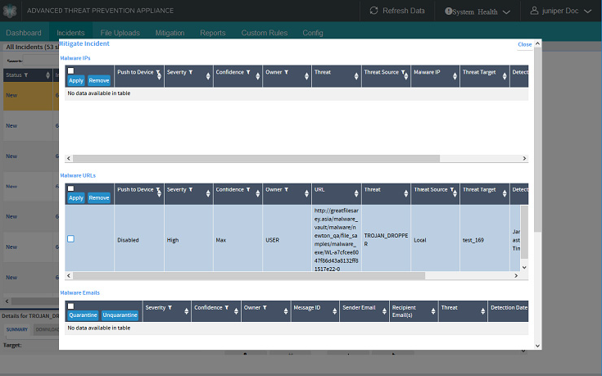The width and height of the screenshot is (602, 376).
Task: Sort URL column in Malware URLs table
Action: point(356,193)
